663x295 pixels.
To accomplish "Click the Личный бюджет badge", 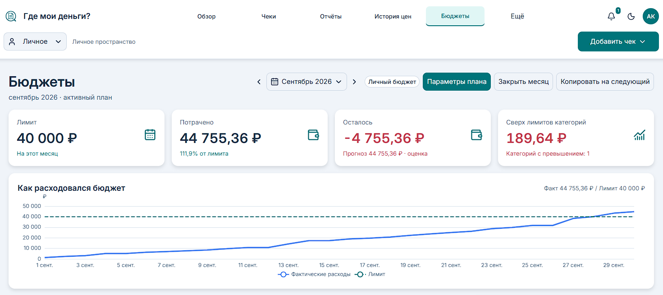I will (392, 82).
